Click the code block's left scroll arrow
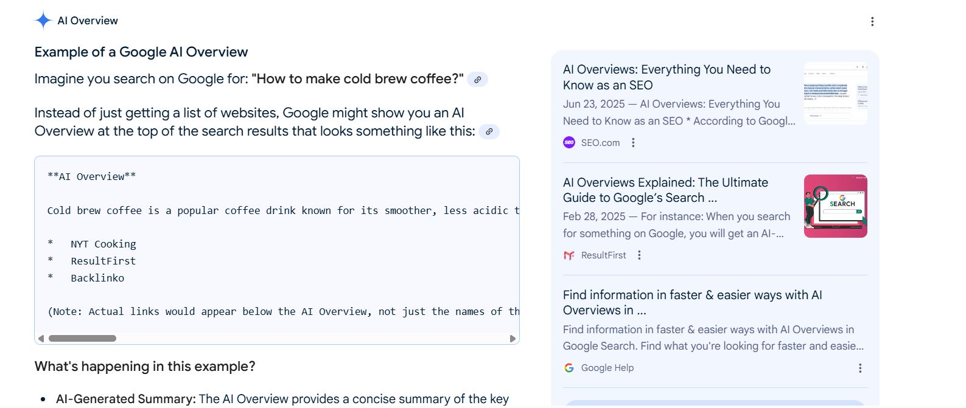Viewport: 966px width, 408px height. tap(41, 339)
